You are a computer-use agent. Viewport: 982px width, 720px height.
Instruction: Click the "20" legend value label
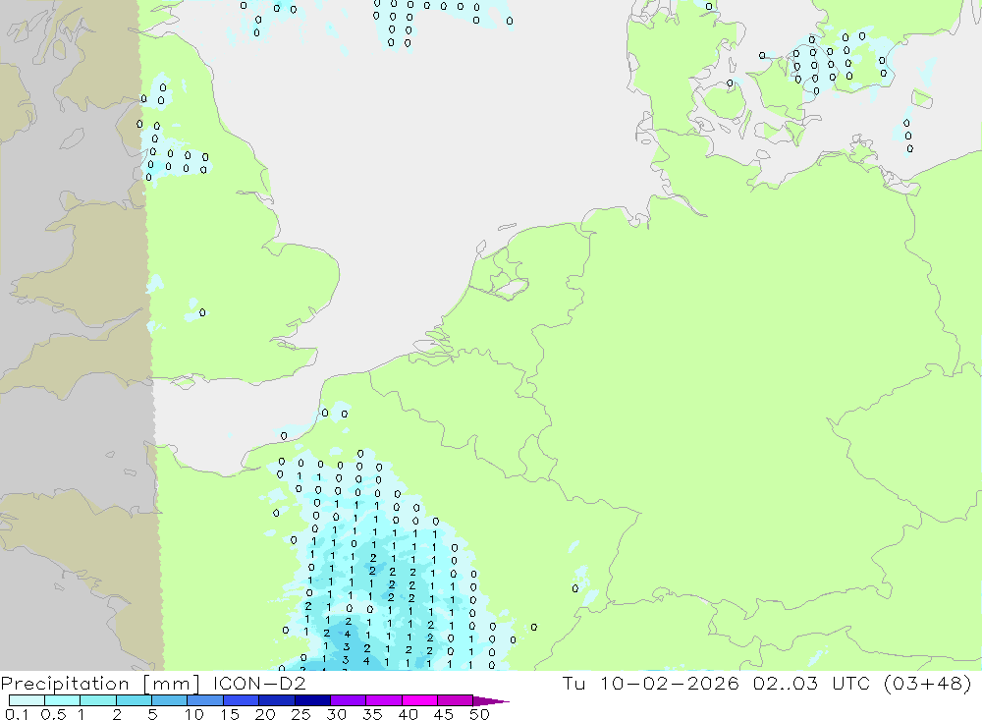click(x=265, y=714)
